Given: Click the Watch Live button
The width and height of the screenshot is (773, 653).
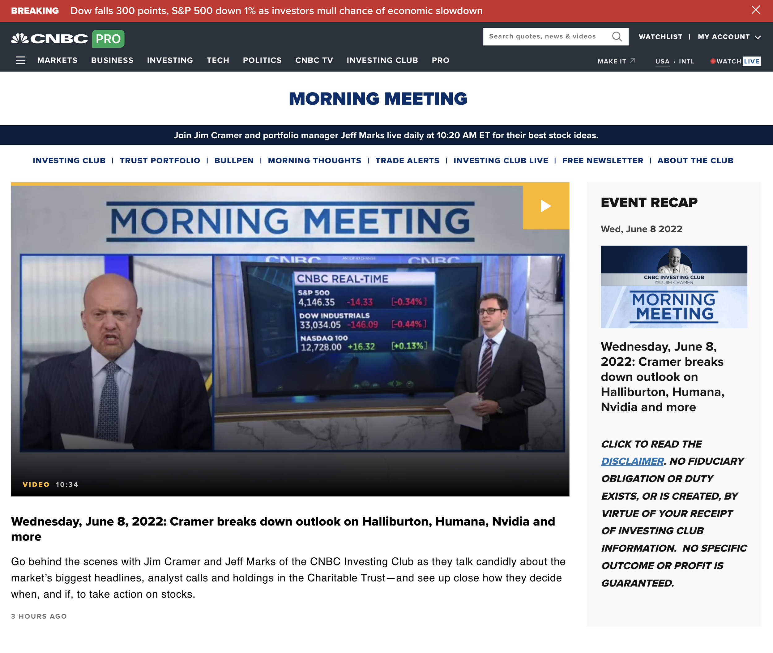Looking at the screenshot, I should click(x=735, y=61).
